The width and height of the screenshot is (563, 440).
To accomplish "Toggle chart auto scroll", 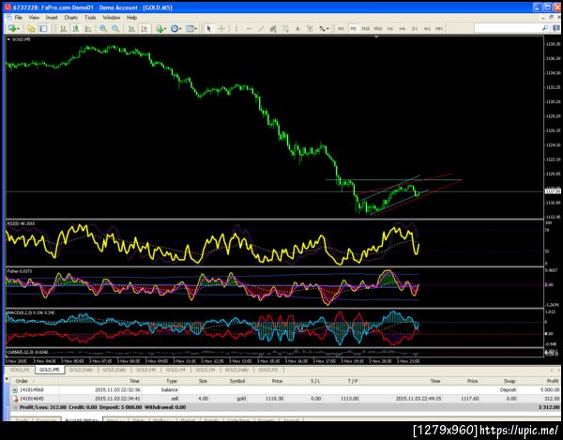I will (x=131, y=29).
